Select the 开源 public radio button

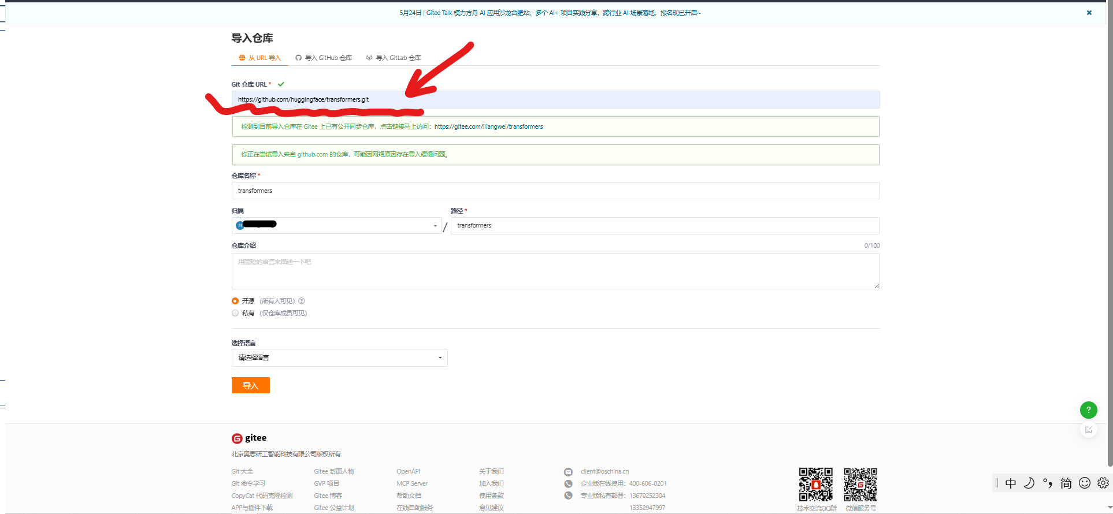pos(235,301)
